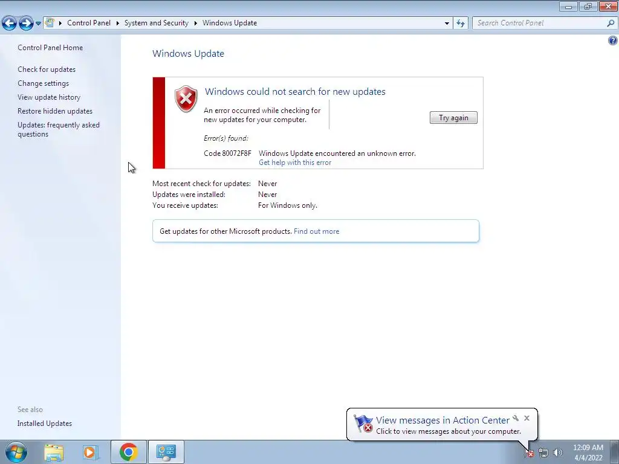Click Control Panel taskbar button
The width and height of the screenshot is (619, 464).
click(166, 452)
